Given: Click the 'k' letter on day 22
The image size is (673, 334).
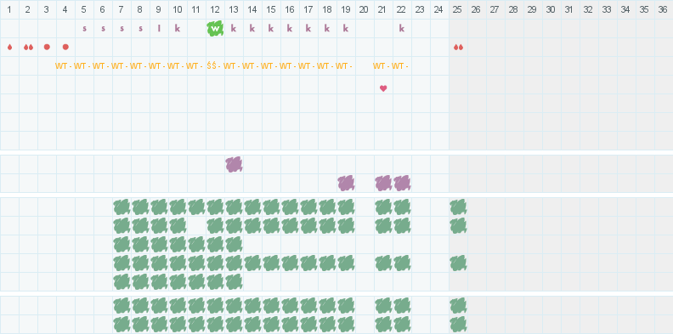Looking at the screenshot, I should (402, 28).
